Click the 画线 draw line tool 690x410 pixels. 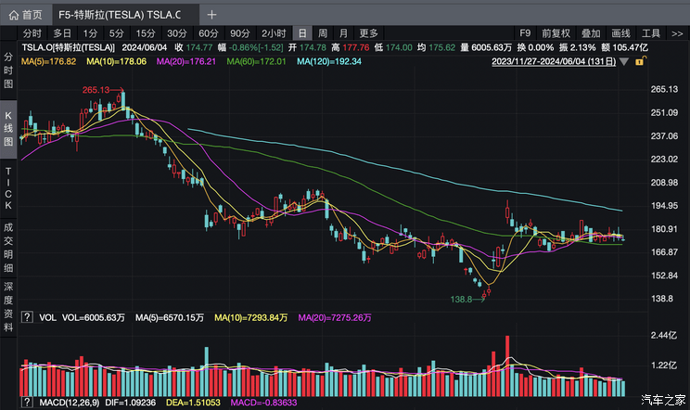click(621, 33)
